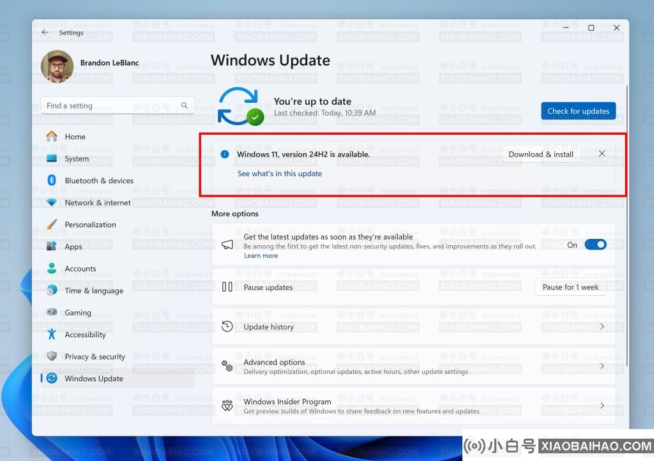Click the Time & language globe icon

click(x=52, y=290)
